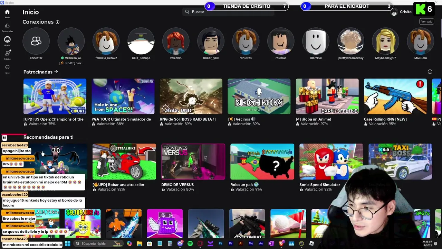The height and width of the screenshot is (249, 442).
Task: Open MGCPeru's profile avatar
Action: coord(421,41)
